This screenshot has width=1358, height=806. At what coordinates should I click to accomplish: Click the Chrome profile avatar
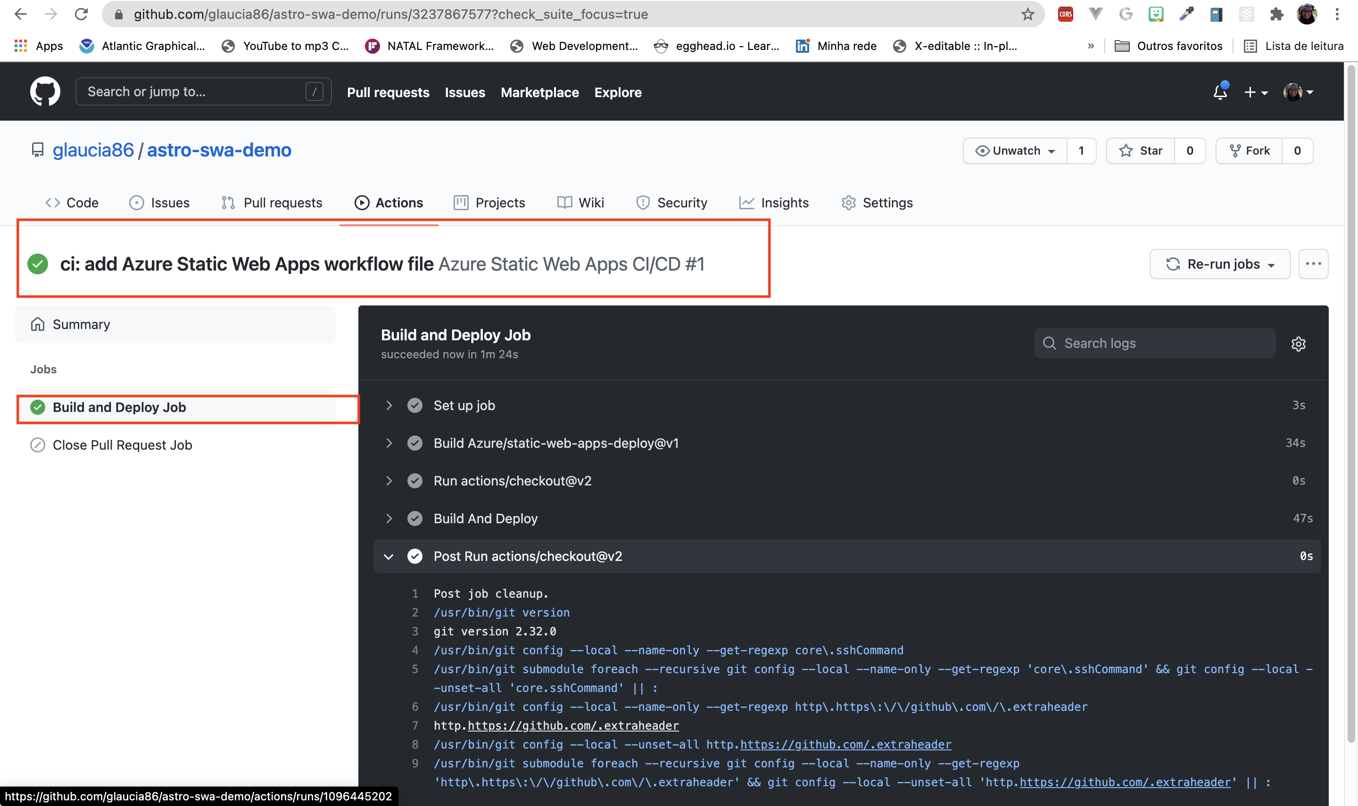click(1307, 14)
